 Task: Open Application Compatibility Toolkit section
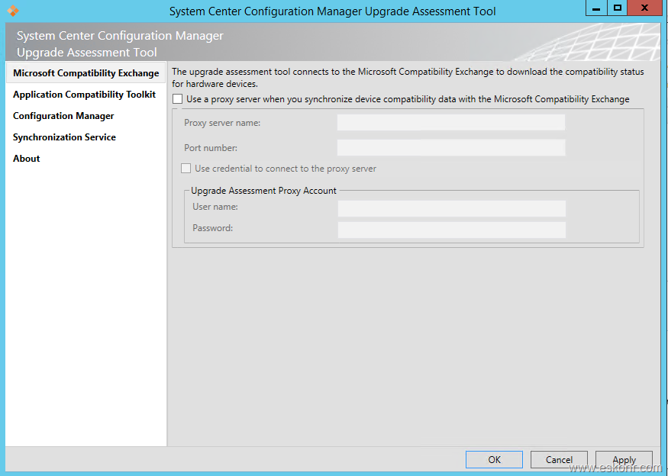pos(84,95)
